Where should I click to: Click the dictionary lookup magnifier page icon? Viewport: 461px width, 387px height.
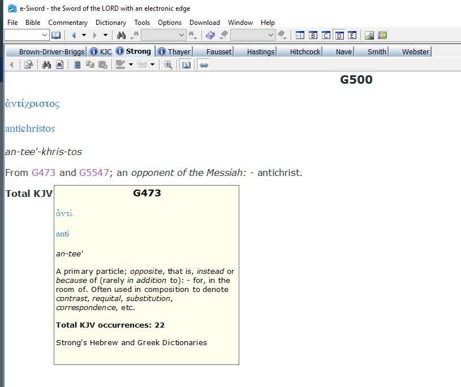[x=28, y=64]
